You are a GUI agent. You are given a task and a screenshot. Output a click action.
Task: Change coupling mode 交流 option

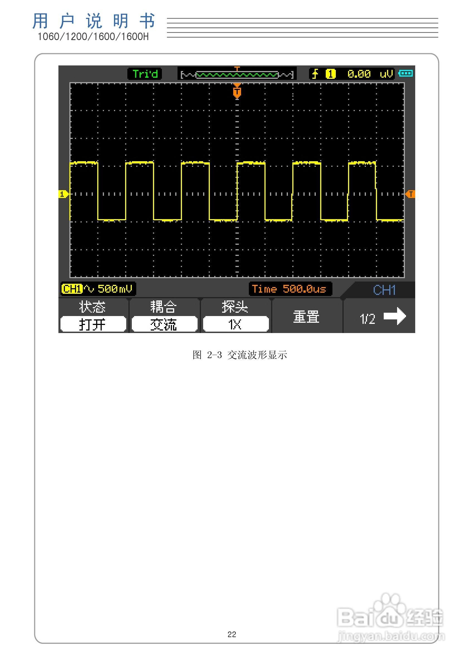coord(164,324)
